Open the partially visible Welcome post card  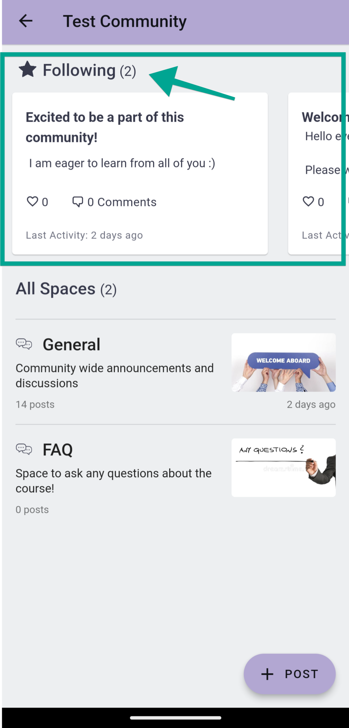pos(318,173)
